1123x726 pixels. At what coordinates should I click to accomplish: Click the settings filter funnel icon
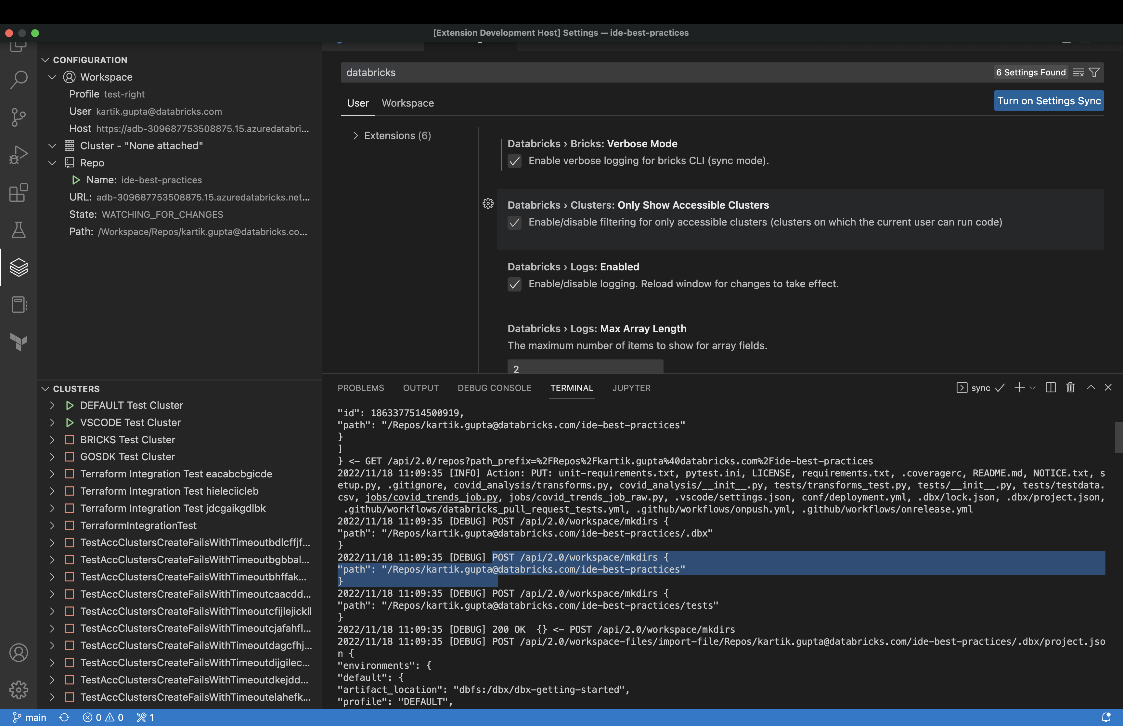(x=1094, y=72)
